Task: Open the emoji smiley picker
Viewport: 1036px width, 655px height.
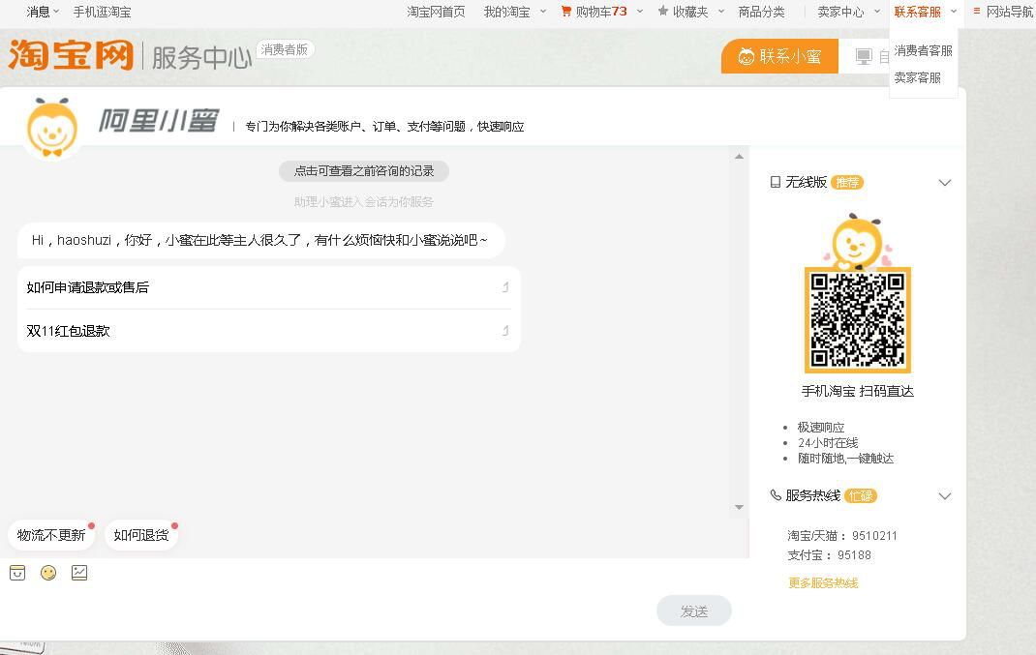Action: pos(48,573)
